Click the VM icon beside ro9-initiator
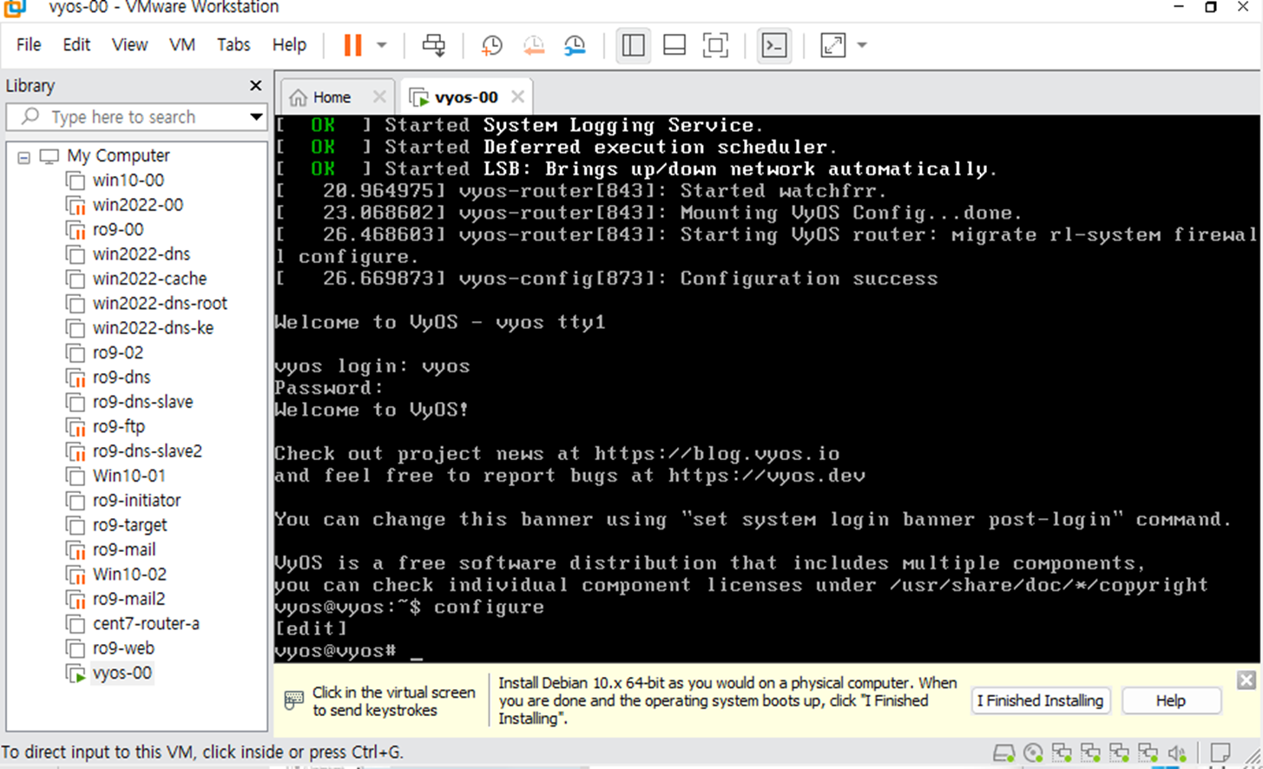Image resolution: width=1263 pixels, height=769 pixels. point(76,501)
